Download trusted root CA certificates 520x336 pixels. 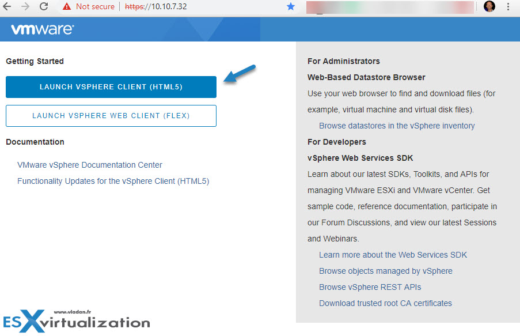[x=385, y=304]
